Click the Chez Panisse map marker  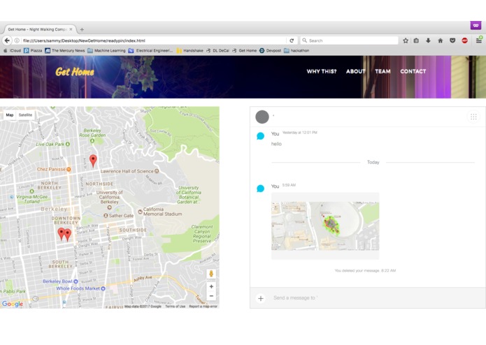pyautogui.click(x=69, y=169)
